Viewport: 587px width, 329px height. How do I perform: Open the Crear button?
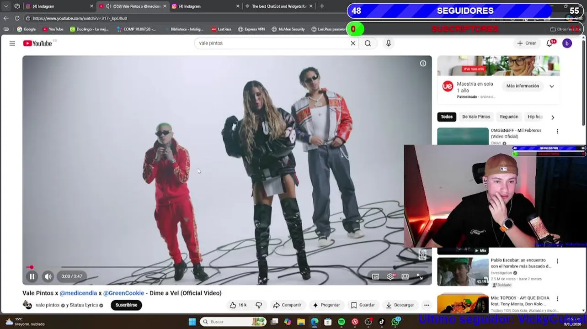(526, 43)
